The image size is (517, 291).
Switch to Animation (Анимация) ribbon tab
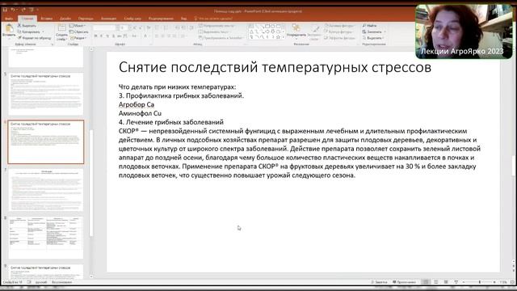coord(108,19)
